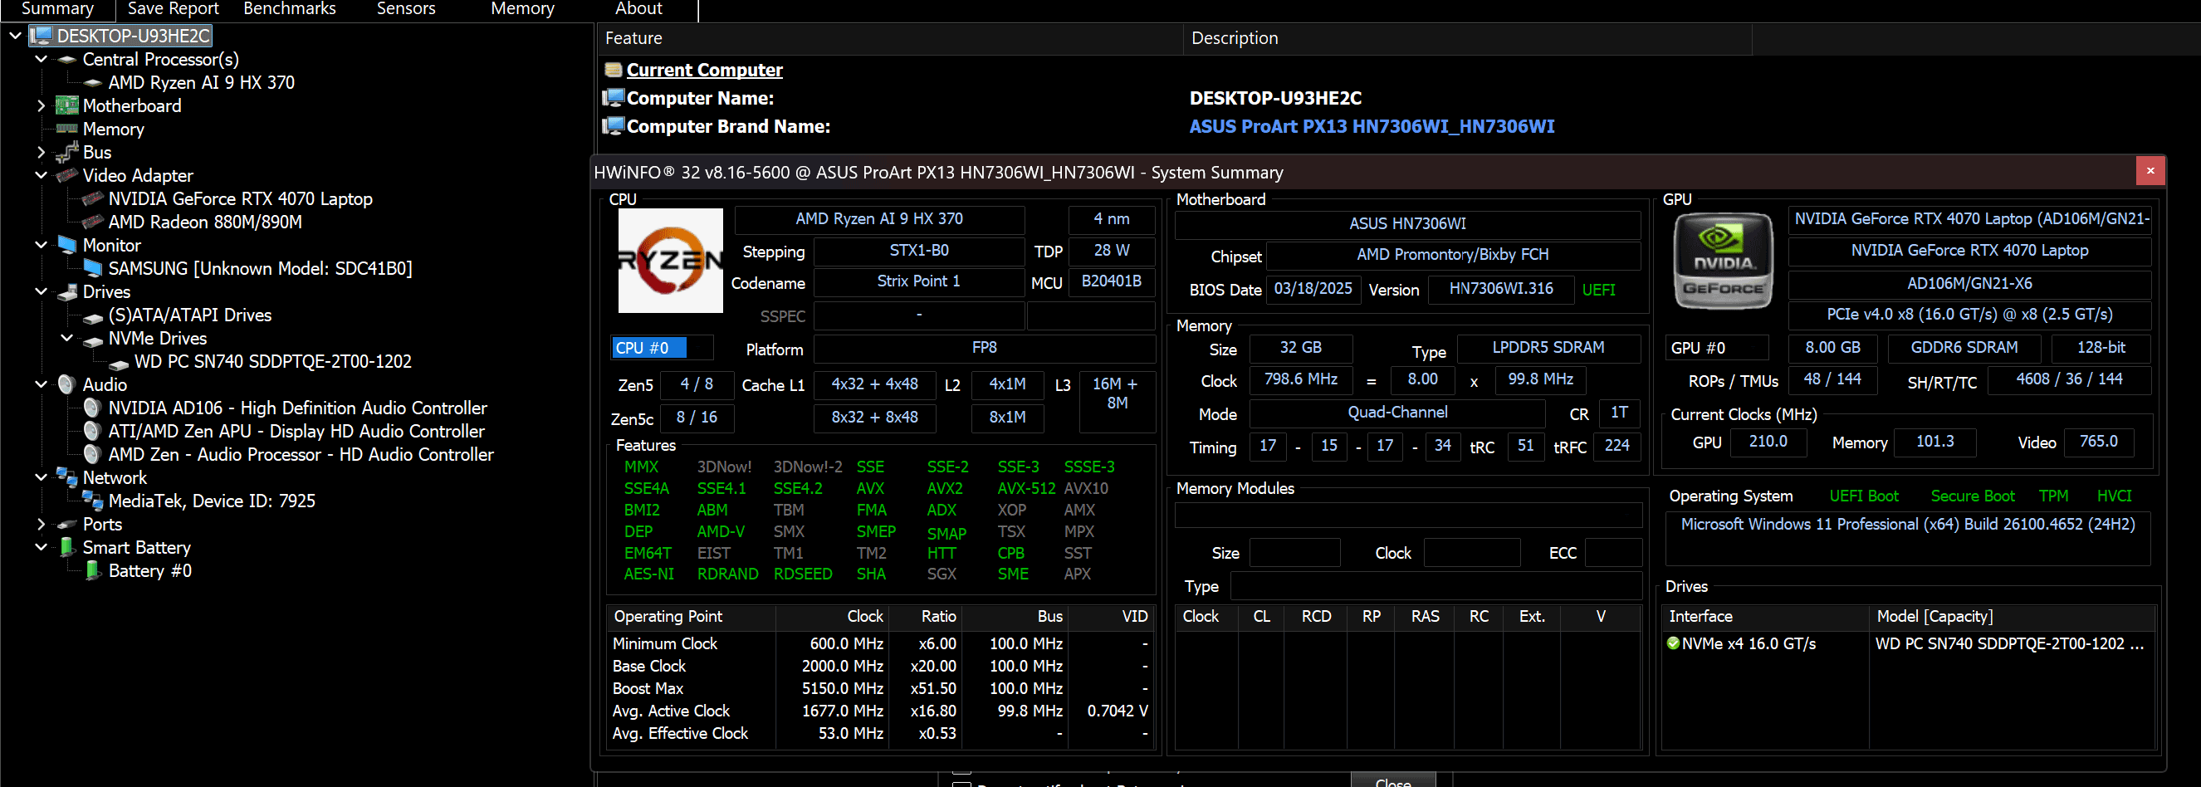
Task: Click the Feature column header
Action: [x=888, y=38]
